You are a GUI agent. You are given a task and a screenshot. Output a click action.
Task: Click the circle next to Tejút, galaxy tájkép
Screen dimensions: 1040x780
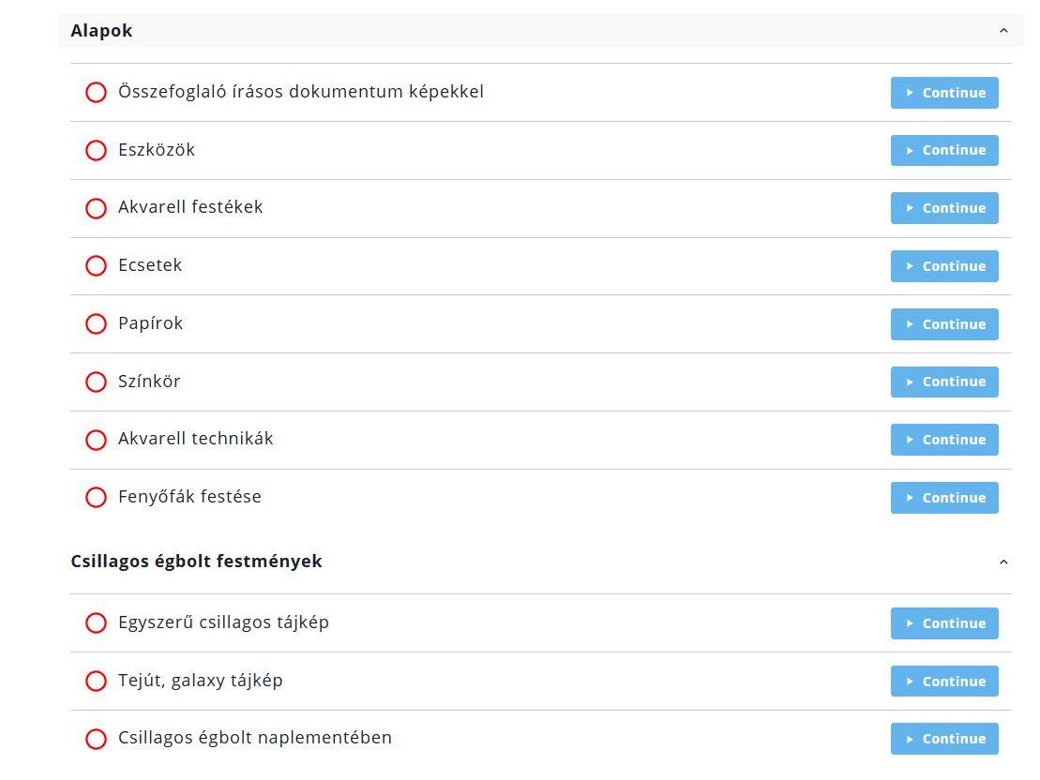pos(96,682)
